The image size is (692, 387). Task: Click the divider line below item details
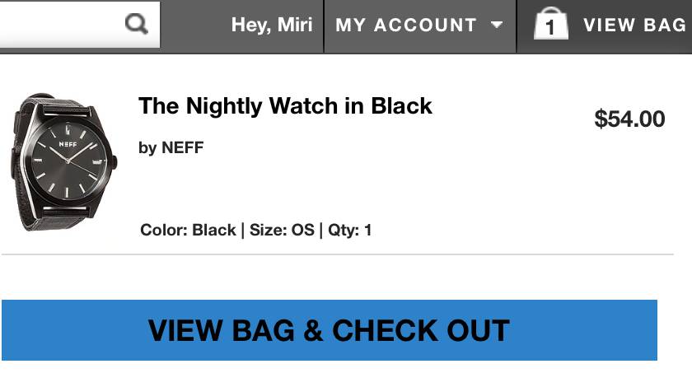[338, 254]
